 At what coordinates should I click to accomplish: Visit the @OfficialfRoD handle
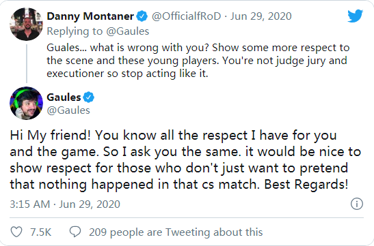pyautogui.click(x=186, y=16)
